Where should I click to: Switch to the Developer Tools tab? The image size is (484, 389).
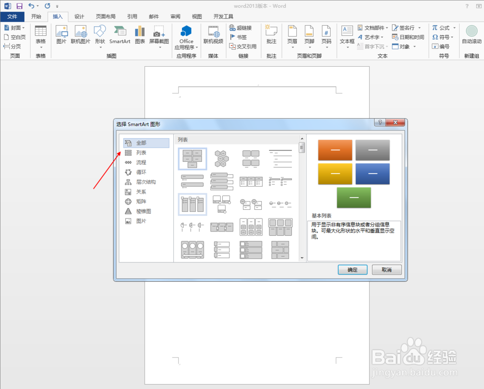click(223, 16)
